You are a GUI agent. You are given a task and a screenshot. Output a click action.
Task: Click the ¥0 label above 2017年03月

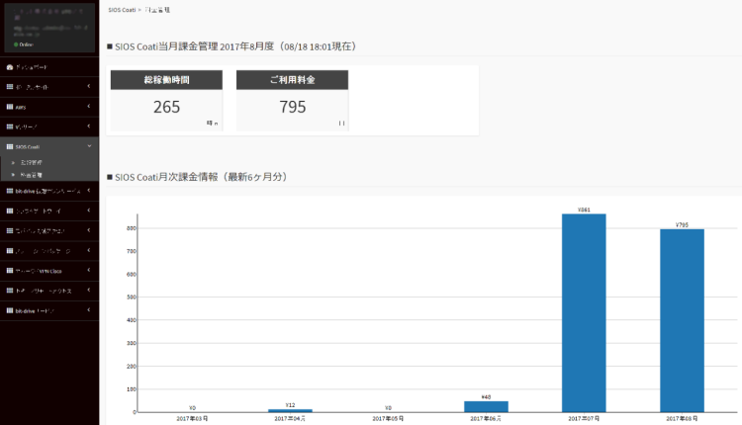tap(192, 408)
